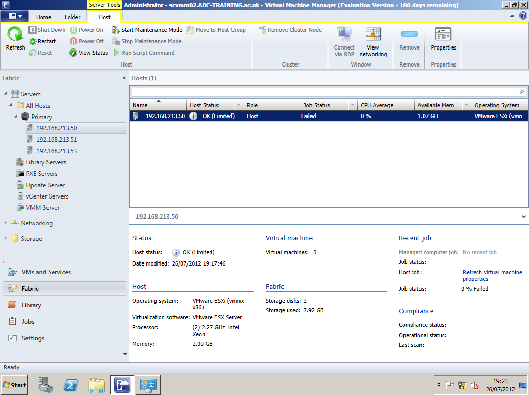Select the Host ribbon tab

click(x=104, y=17)
